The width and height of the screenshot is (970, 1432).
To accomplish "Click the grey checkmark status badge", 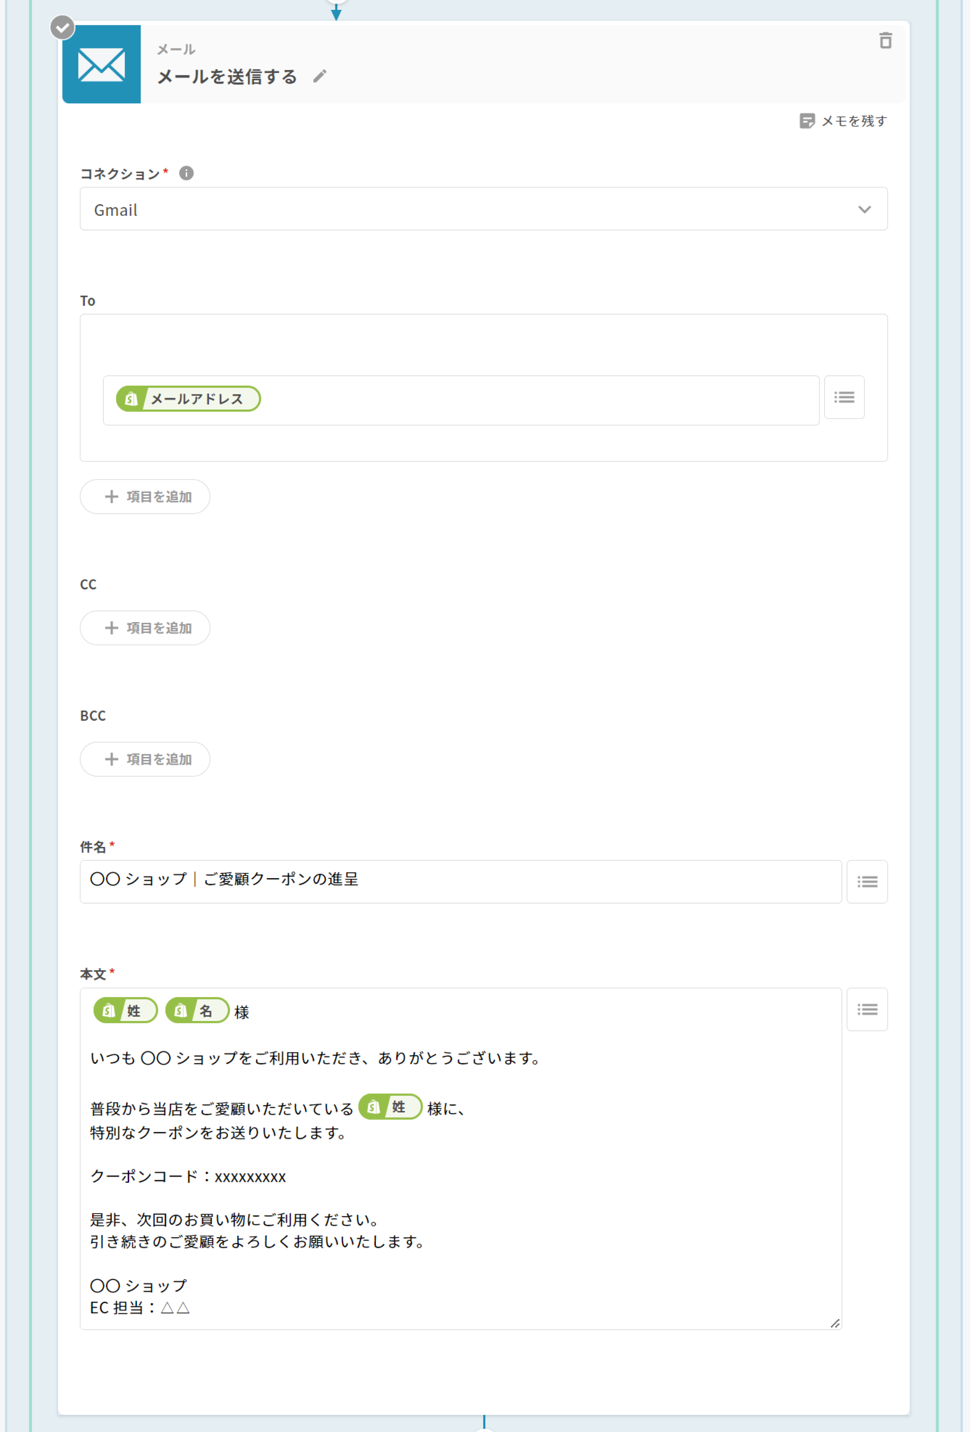I will tap(62, 28).
